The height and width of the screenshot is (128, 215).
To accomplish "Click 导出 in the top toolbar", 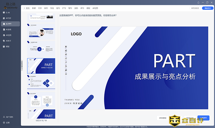I will (x=52, y=8).
